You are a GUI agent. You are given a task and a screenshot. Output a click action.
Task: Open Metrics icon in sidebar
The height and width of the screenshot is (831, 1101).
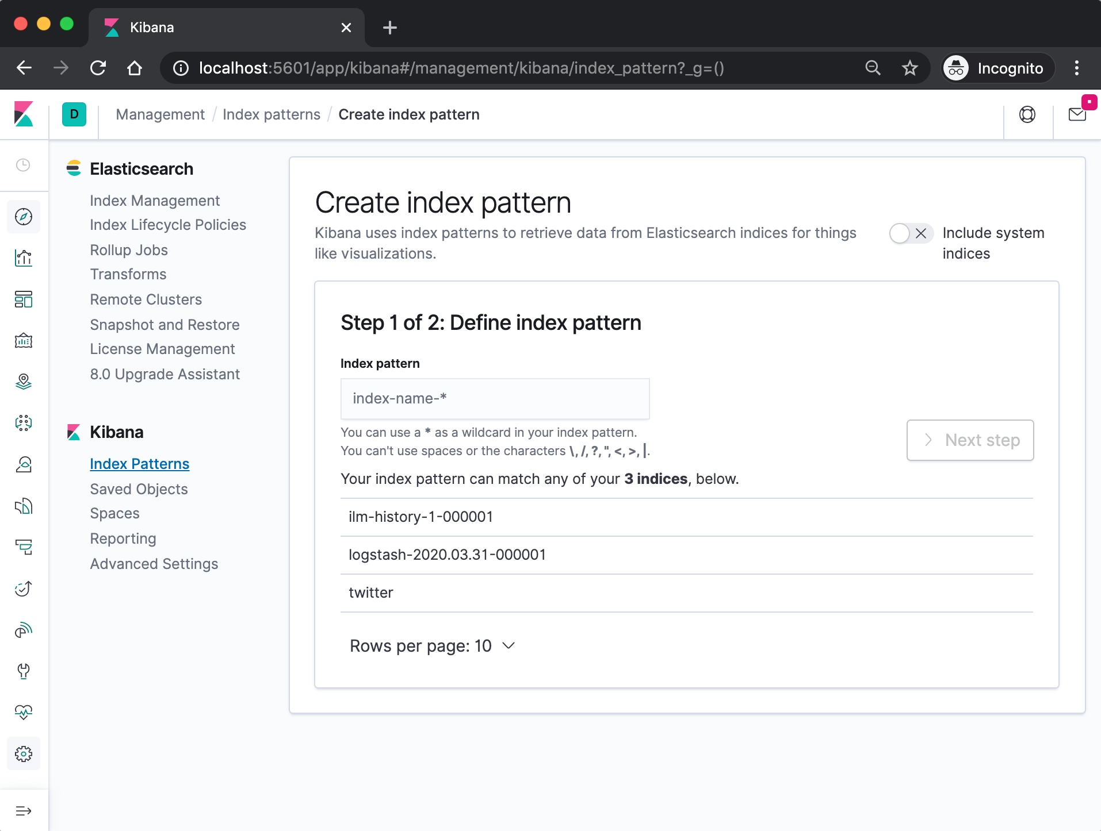pos(24,465)
